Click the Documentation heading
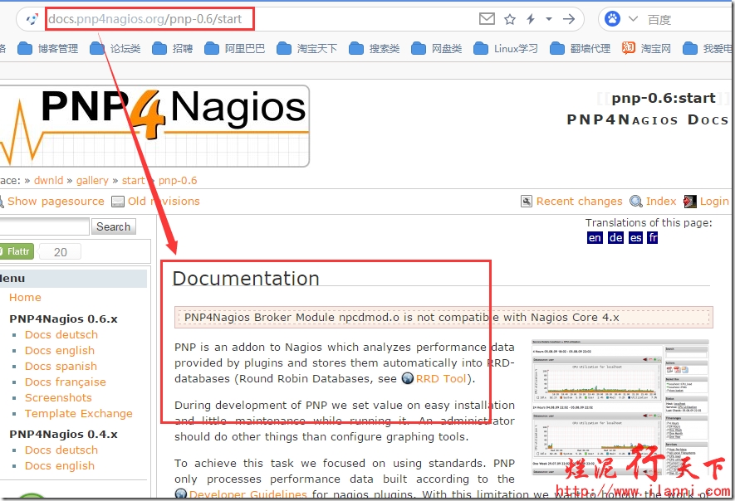This screenshot has height=501, width=735. (246, 279)
